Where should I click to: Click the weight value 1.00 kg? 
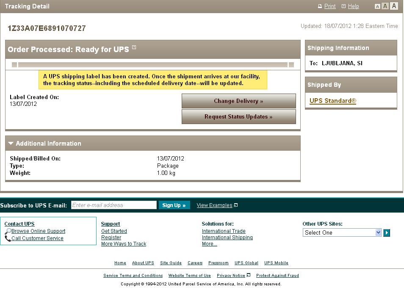click(x=166, y=173)
